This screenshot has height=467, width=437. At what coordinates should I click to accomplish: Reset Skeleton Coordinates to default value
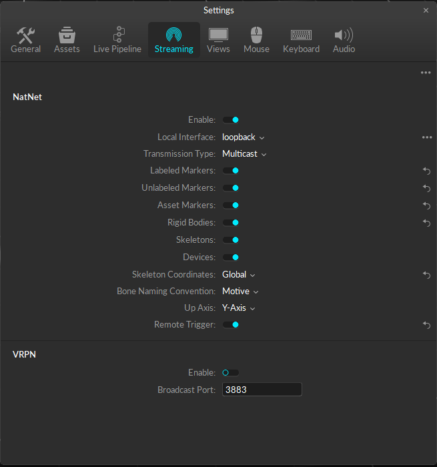coord(426,274)
